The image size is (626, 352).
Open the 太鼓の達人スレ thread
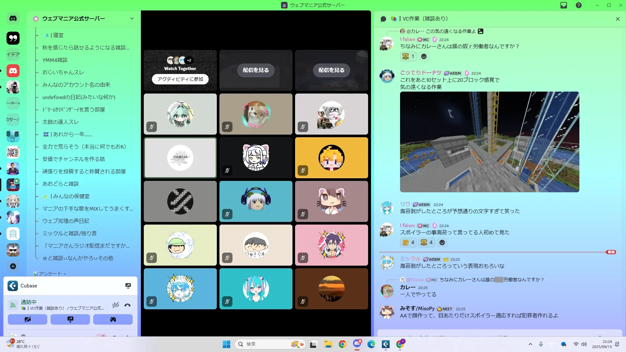[x=61, y=122]
